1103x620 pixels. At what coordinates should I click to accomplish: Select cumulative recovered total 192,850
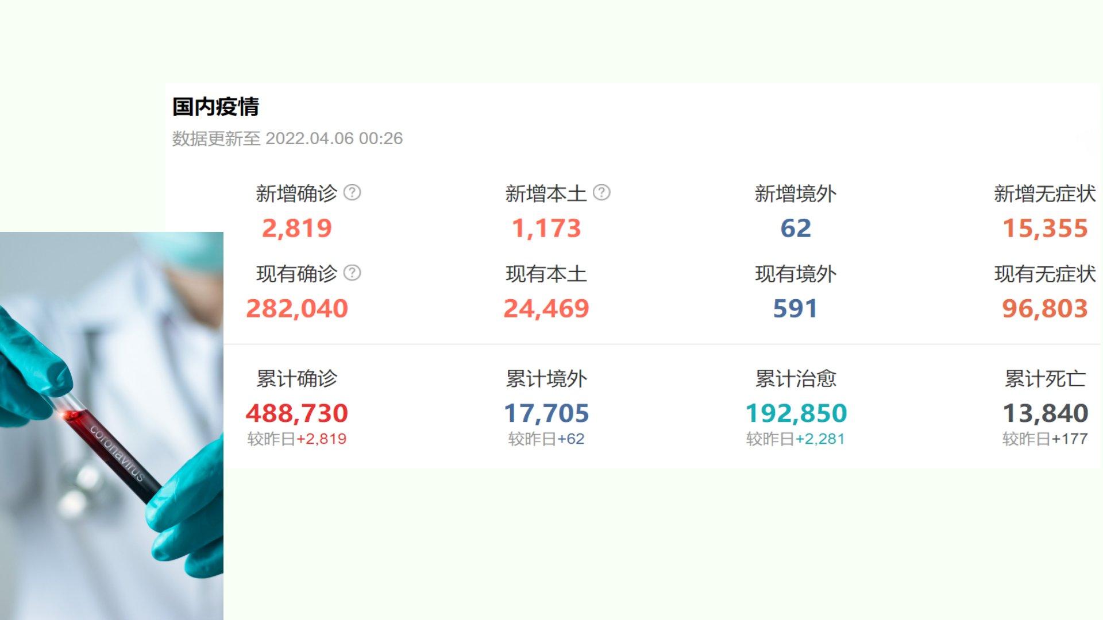[796, 413]
